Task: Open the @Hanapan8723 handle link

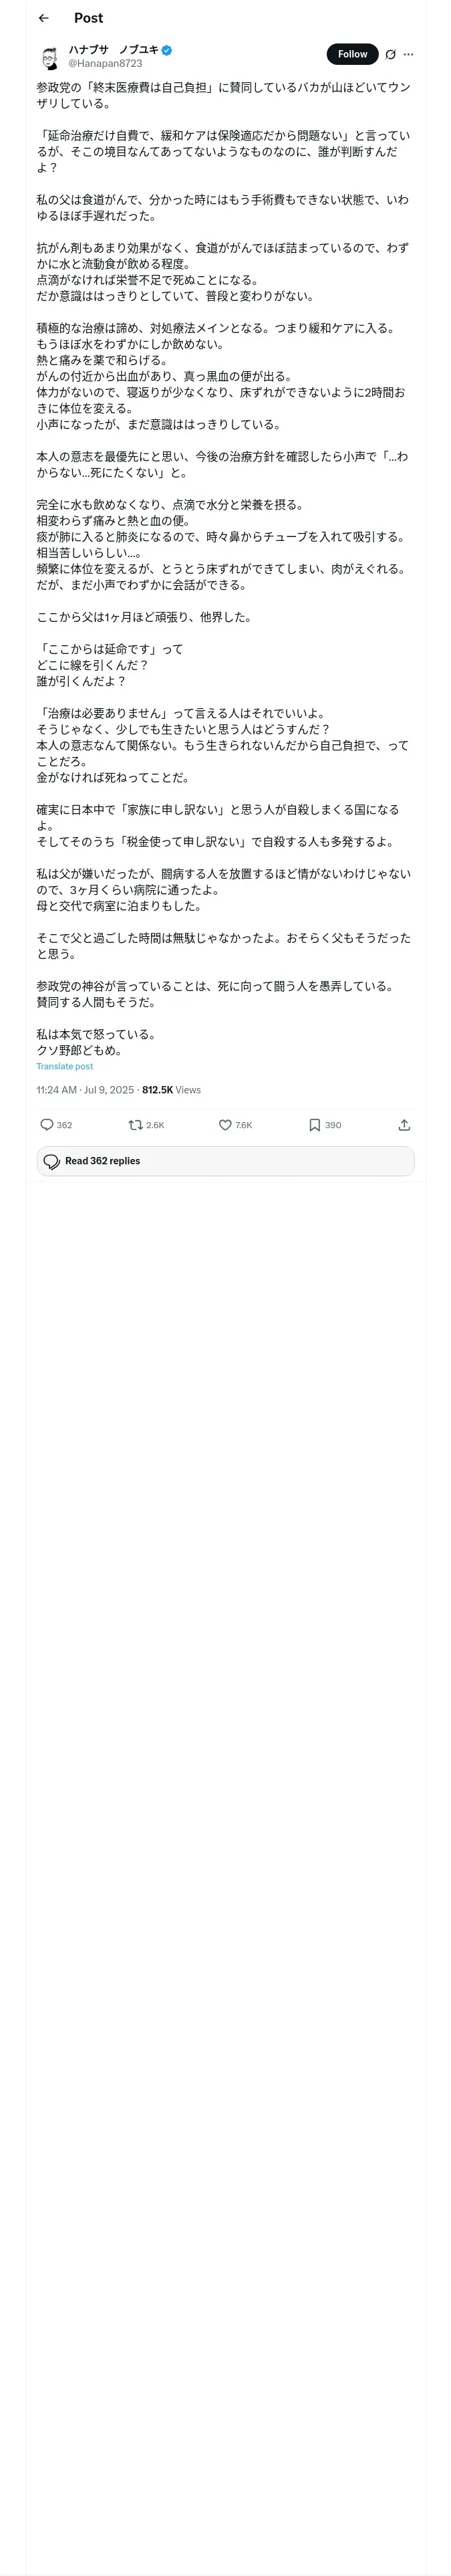Action: point(105,63)
